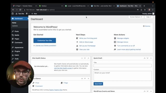Close the Node.js tab
This screenshot has height=93, width=166.
point(62,6)
